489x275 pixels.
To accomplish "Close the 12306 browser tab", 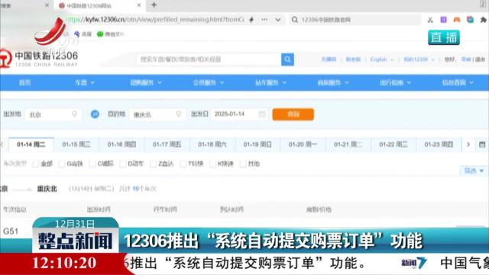I will tap(139, 5).
